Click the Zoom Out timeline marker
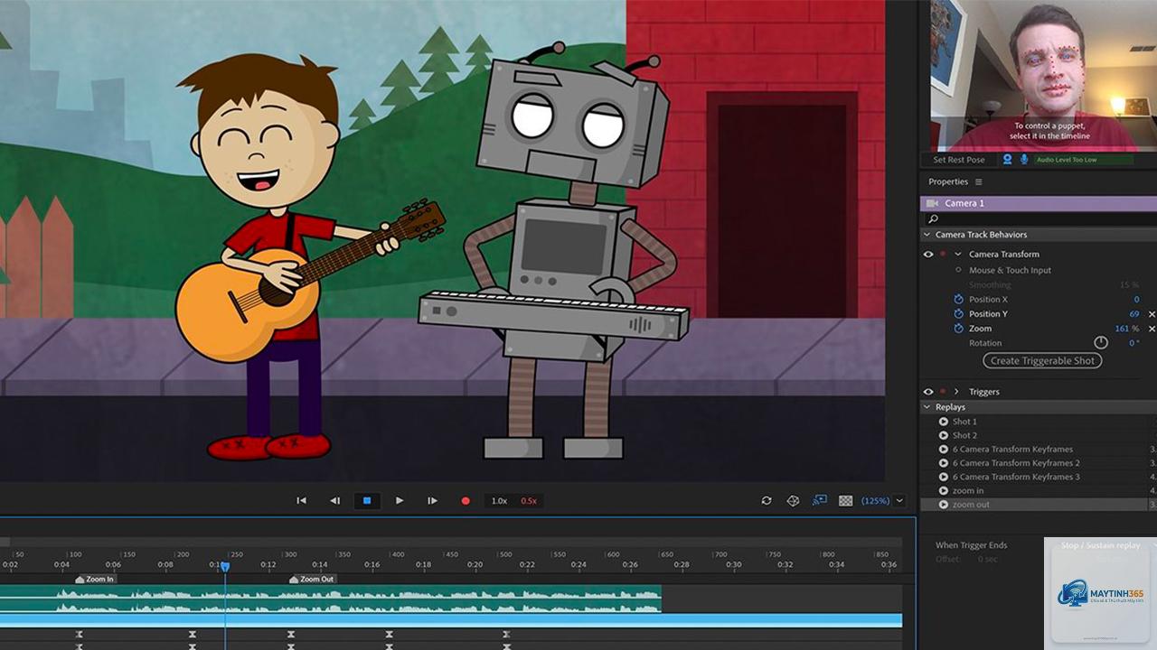1157x650 pixels. pyautogui.click(x=313, y=579)
